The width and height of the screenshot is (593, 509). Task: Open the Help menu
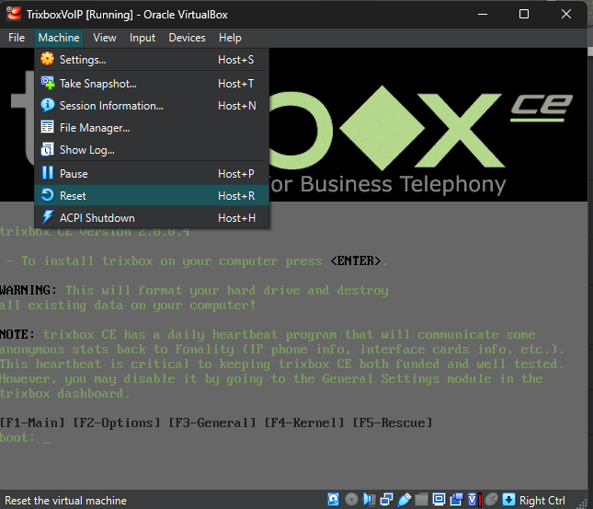pyautogui.click(x=230, y=38)
